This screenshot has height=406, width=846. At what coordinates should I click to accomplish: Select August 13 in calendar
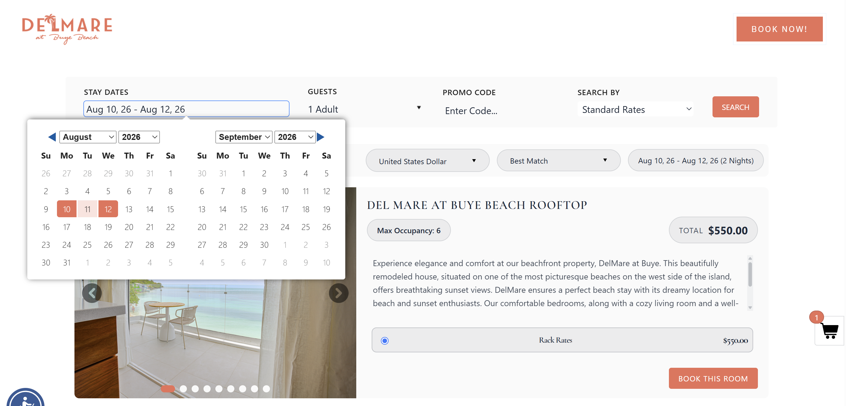129,209
